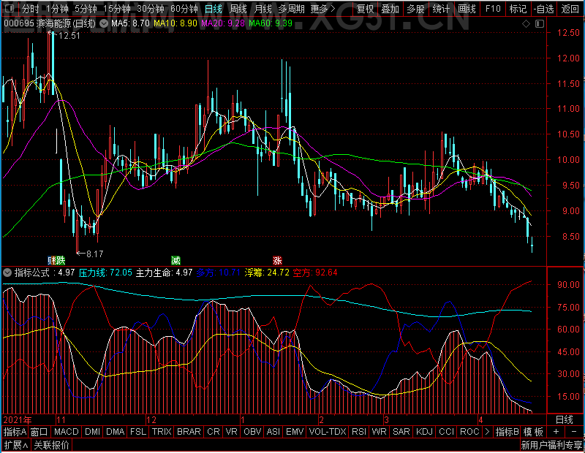This screenshot has height=453, width=585.
Task: Toggle the side panel icon beside the diamond
Action: 540,24
